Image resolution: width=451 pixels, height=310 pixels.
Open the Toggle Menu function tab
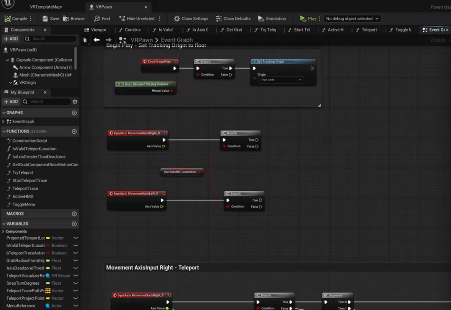(x=400, y=30)
